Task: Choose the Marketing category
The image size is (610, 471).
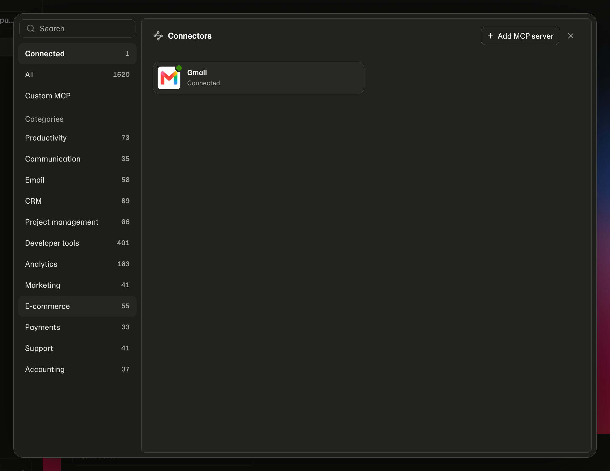Action: pos(77,285)
